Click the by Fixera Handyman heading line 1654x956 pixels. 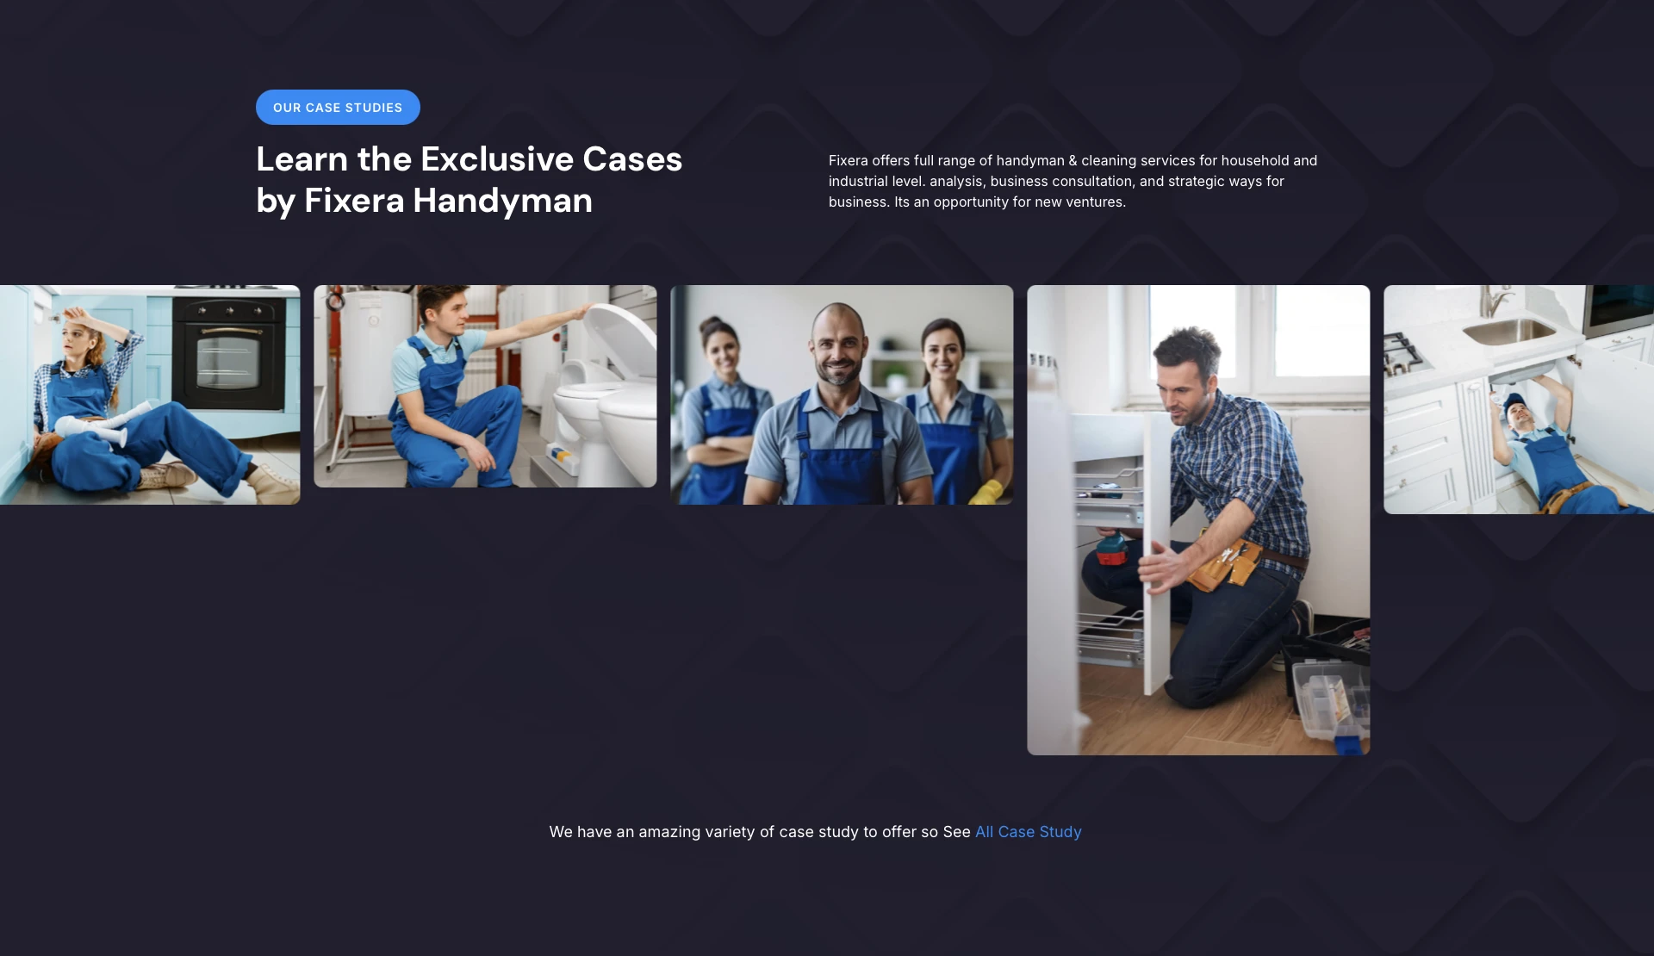coord(424,201)
